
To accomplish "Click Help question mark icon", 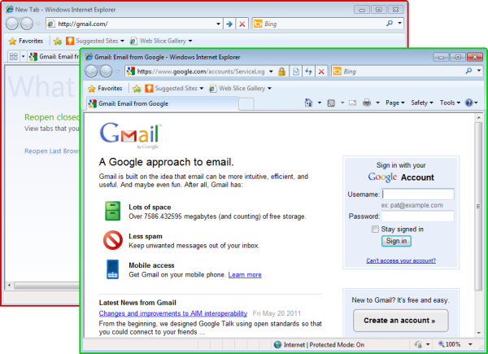I will [468, 103].
